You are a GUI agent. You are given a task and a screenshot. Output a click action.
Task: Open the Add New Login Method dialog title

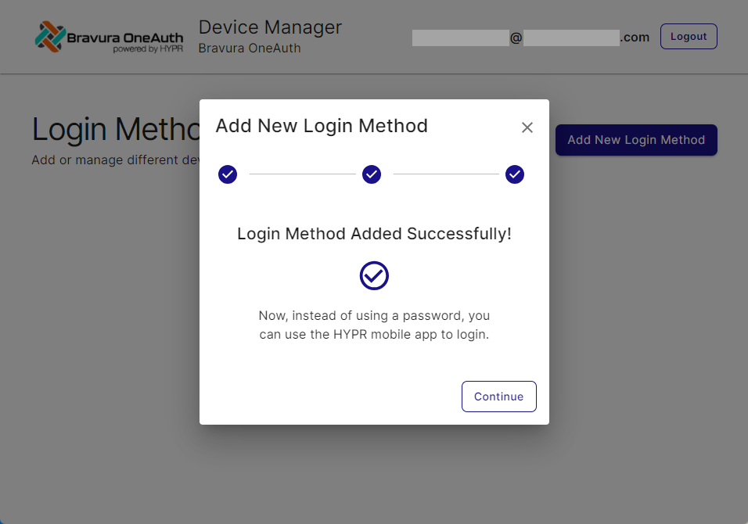coord(322,125)
